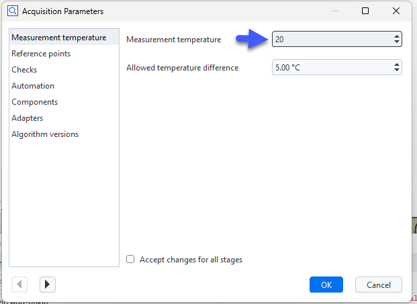Show Automation parameters

pyautogui.click(x=33, y=86)
